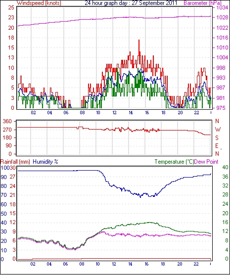Image resolution: width=230 pixels, height=275 pixels.
Task: Click the S compass label on direction chart
Action: (x=217, y=138)
